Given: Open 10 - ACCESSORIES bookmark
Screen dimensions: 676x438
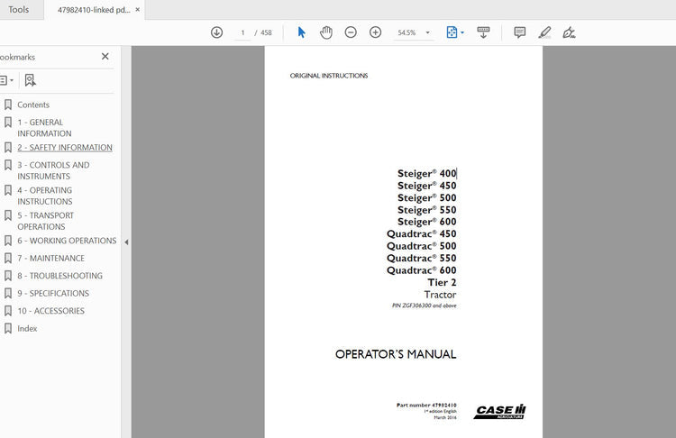Looking at the screenshot, I should (x=50, y=311).
